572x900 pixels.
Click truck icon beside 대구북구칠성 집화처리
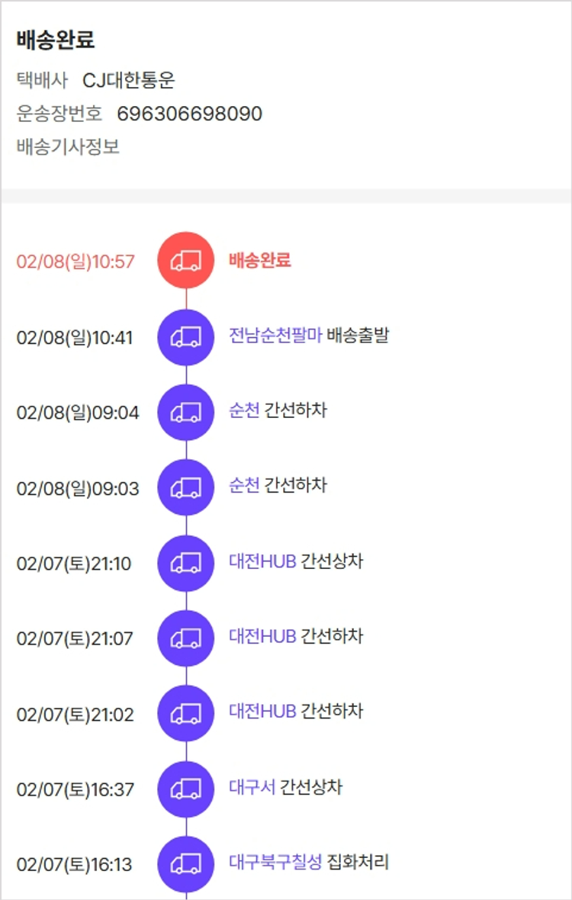pyautogui.click(x=186, y=864)
